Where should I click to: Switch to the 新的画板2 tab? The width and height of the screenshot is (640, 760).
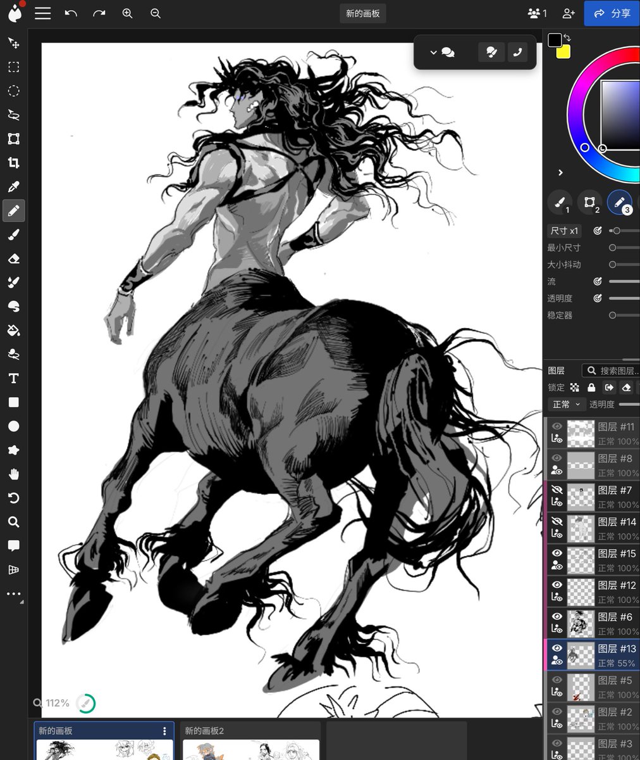tap(250, 741)
